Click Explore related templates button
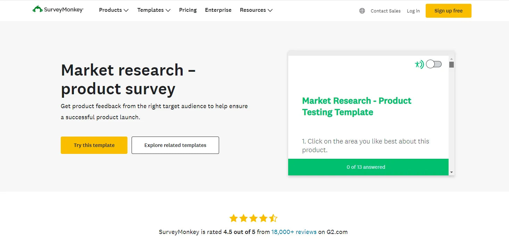This screenshot has width=509, height=244. (175, 145)
